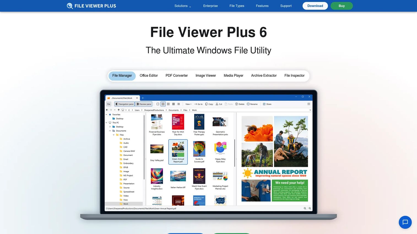Collapse the This PC tree node
The image size is (417, 234).
(x=107, y=123)
